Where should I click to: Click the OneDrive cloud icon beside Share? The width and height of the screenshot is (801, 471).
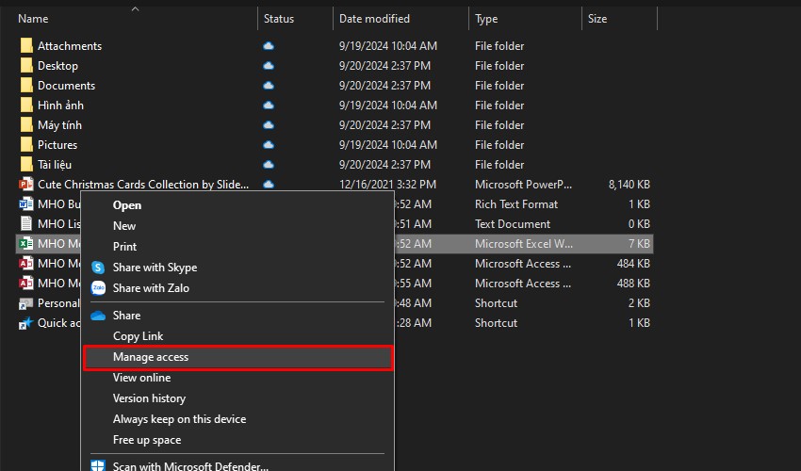(98, 316)
